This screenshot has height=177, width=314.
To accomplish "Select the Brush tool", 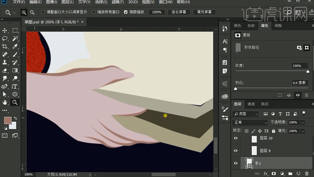I will coord(15,54).
